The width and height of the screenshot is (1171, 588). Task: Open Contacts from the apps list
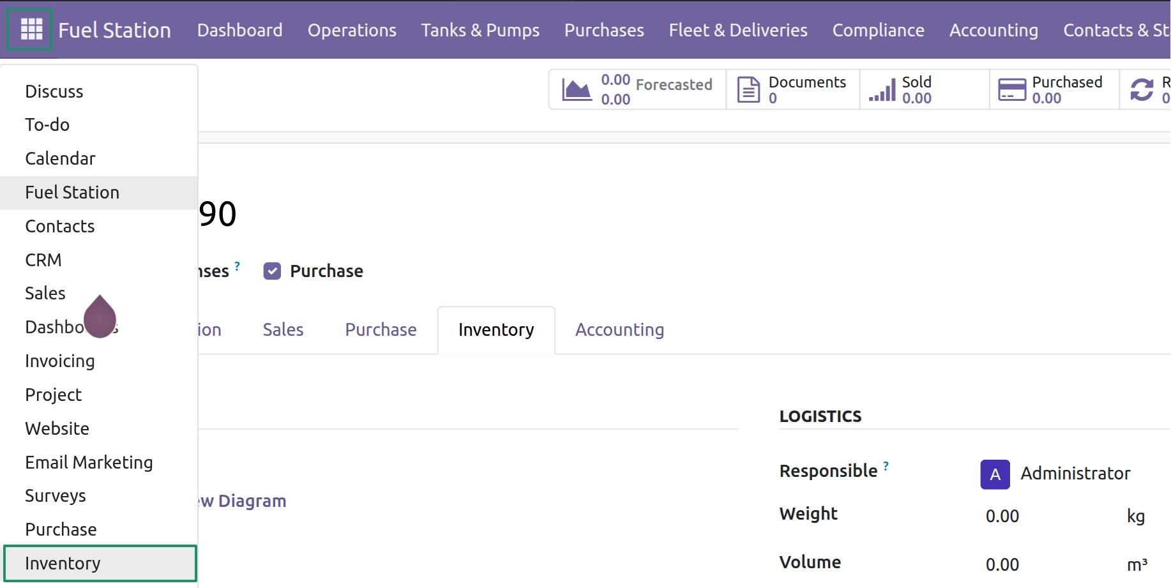pos(99,226)
